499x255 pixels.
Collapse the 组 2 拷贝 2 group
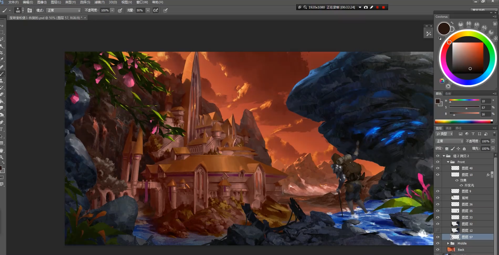point(444,156)
